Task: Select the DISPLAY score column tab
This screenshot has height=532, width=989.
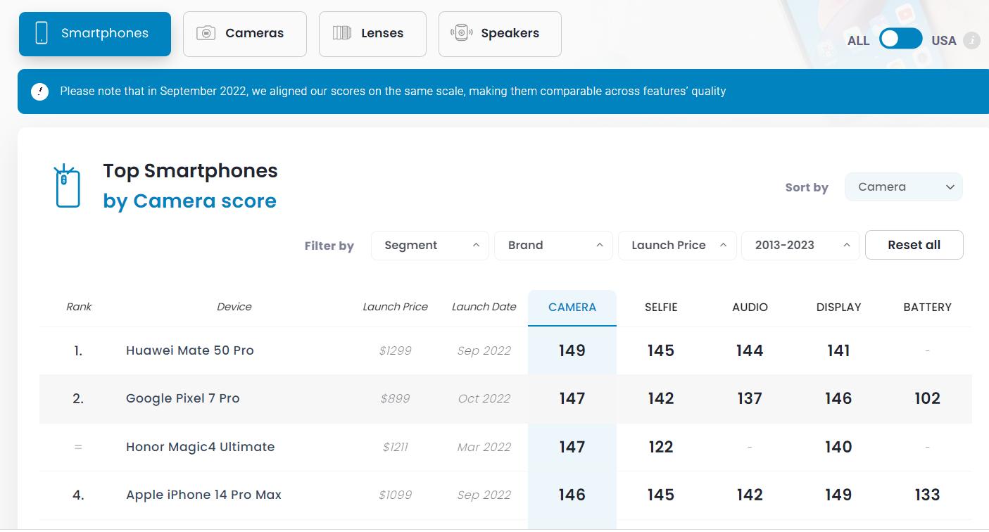Action: 838,308
